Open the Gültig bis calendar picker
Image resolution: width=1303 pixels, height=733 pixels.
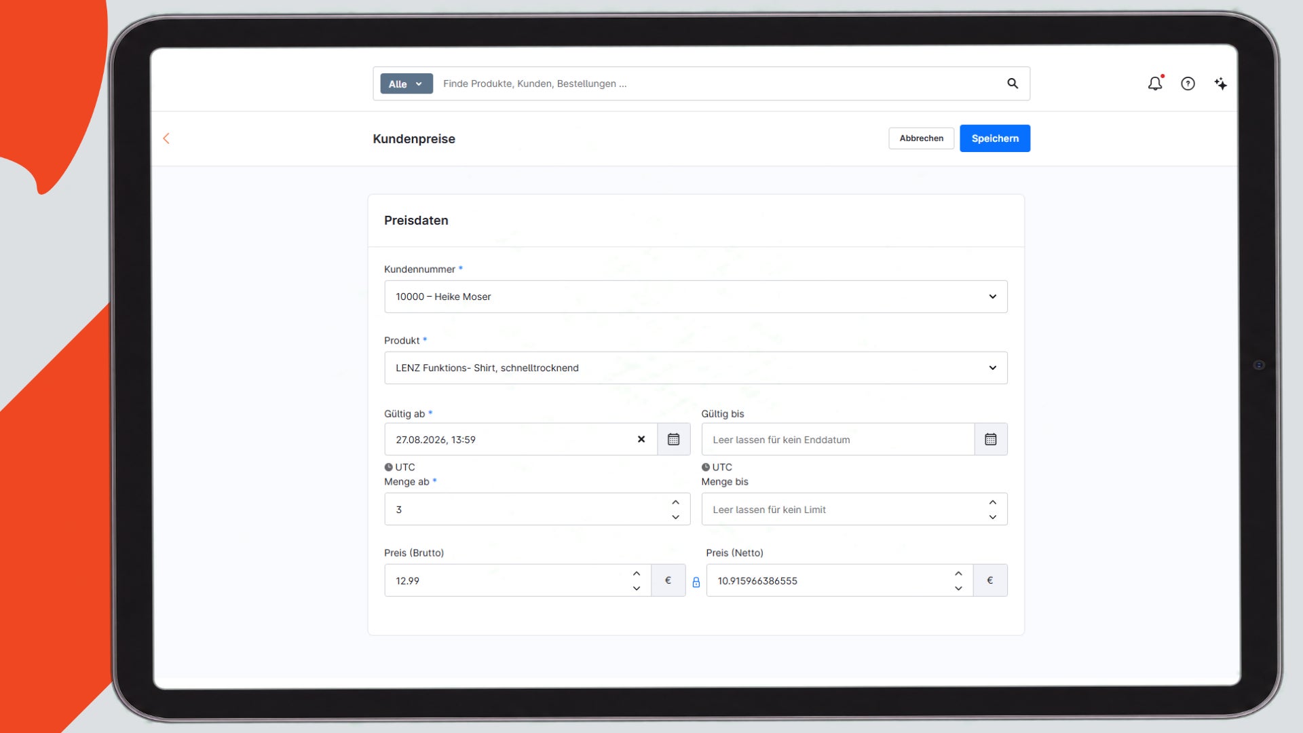pos(991,439)
